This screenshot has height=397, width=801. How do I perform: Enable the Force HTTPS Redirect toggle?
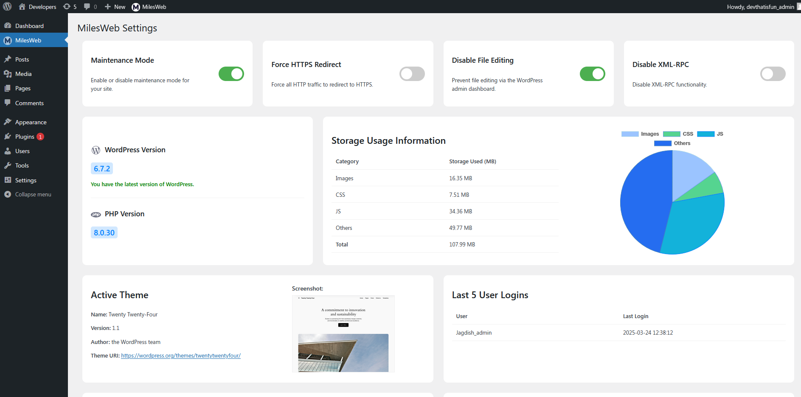click(x=412, y=74)
